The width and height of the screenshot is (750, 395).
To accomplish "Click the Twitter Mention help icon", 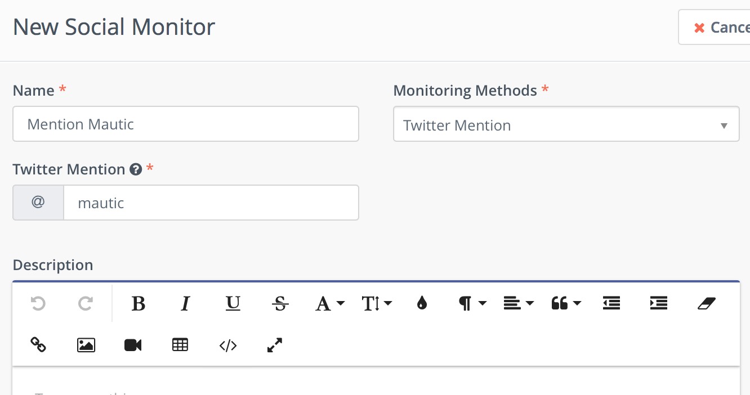I will click(x=135, y=169).
